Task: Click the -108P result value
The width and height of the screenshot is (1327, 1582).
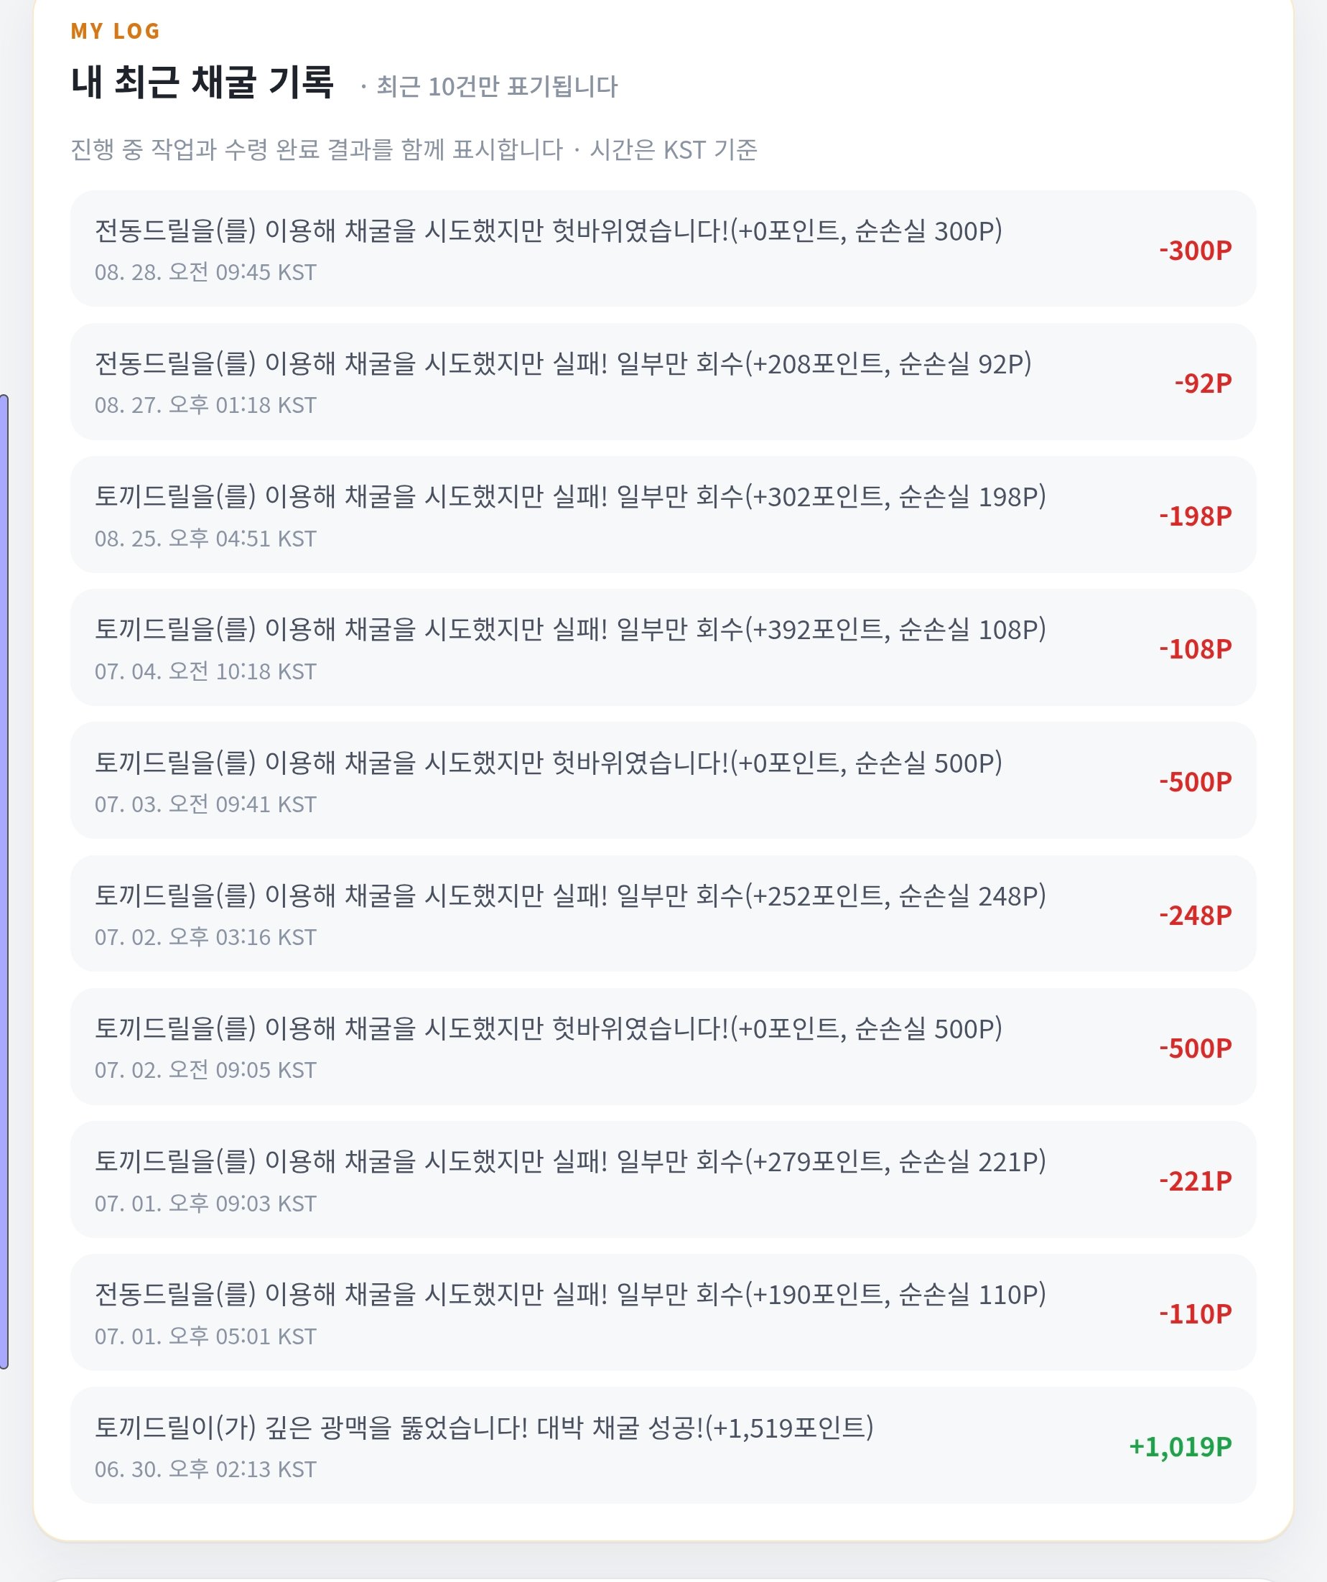Action: [1195, 648]
